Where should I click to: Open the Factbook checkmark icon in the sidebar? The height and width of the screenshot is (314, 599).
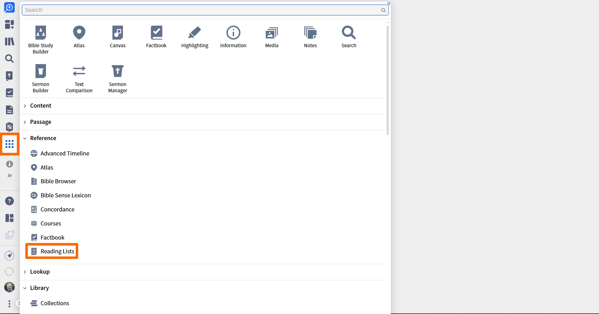tap(9, 93)
